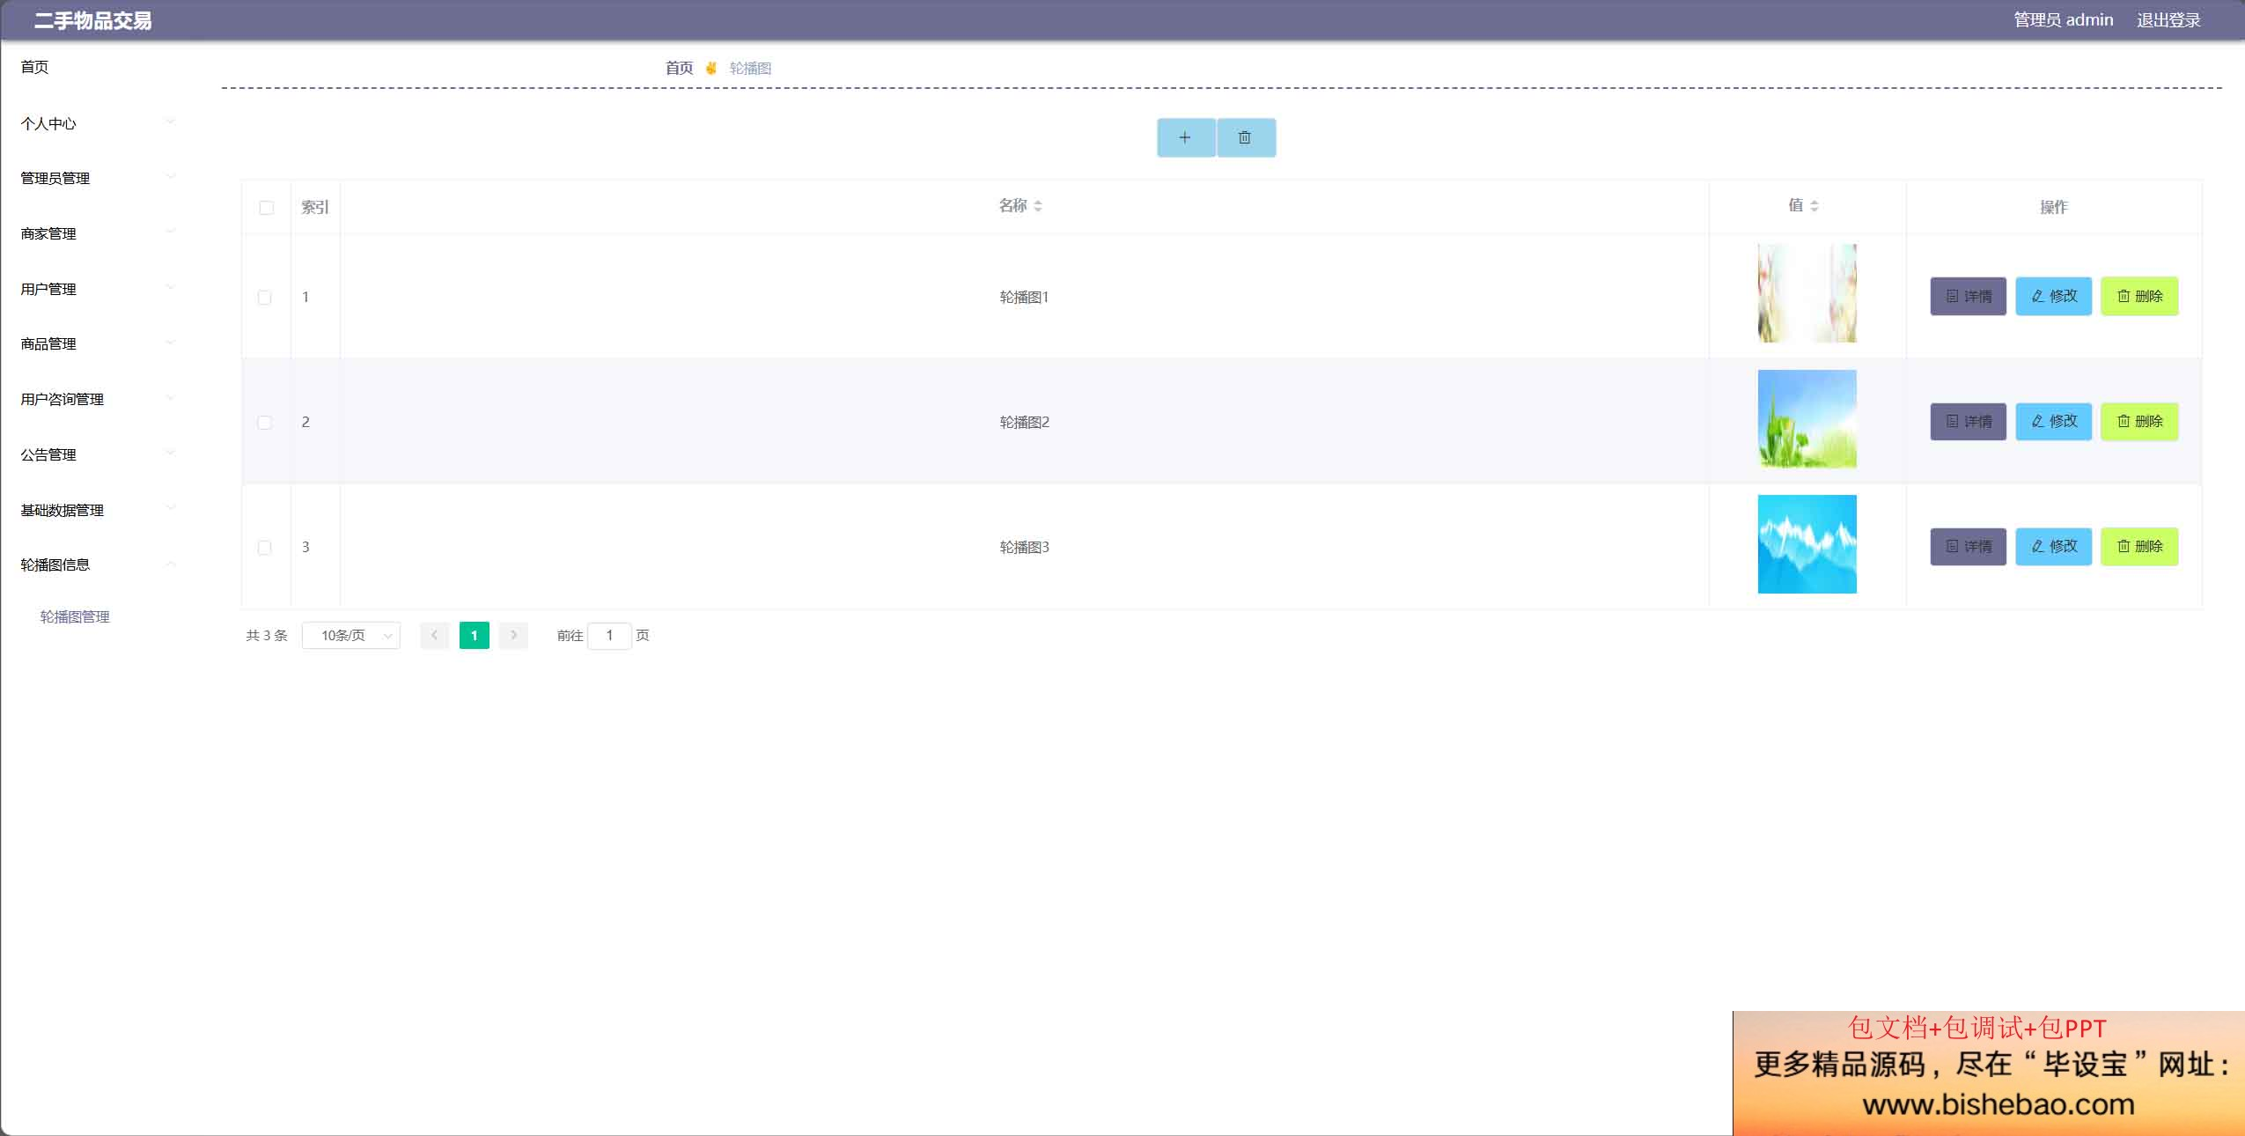
Task: Expand 商品管理 sidebar menu
Action: [97, 343]
